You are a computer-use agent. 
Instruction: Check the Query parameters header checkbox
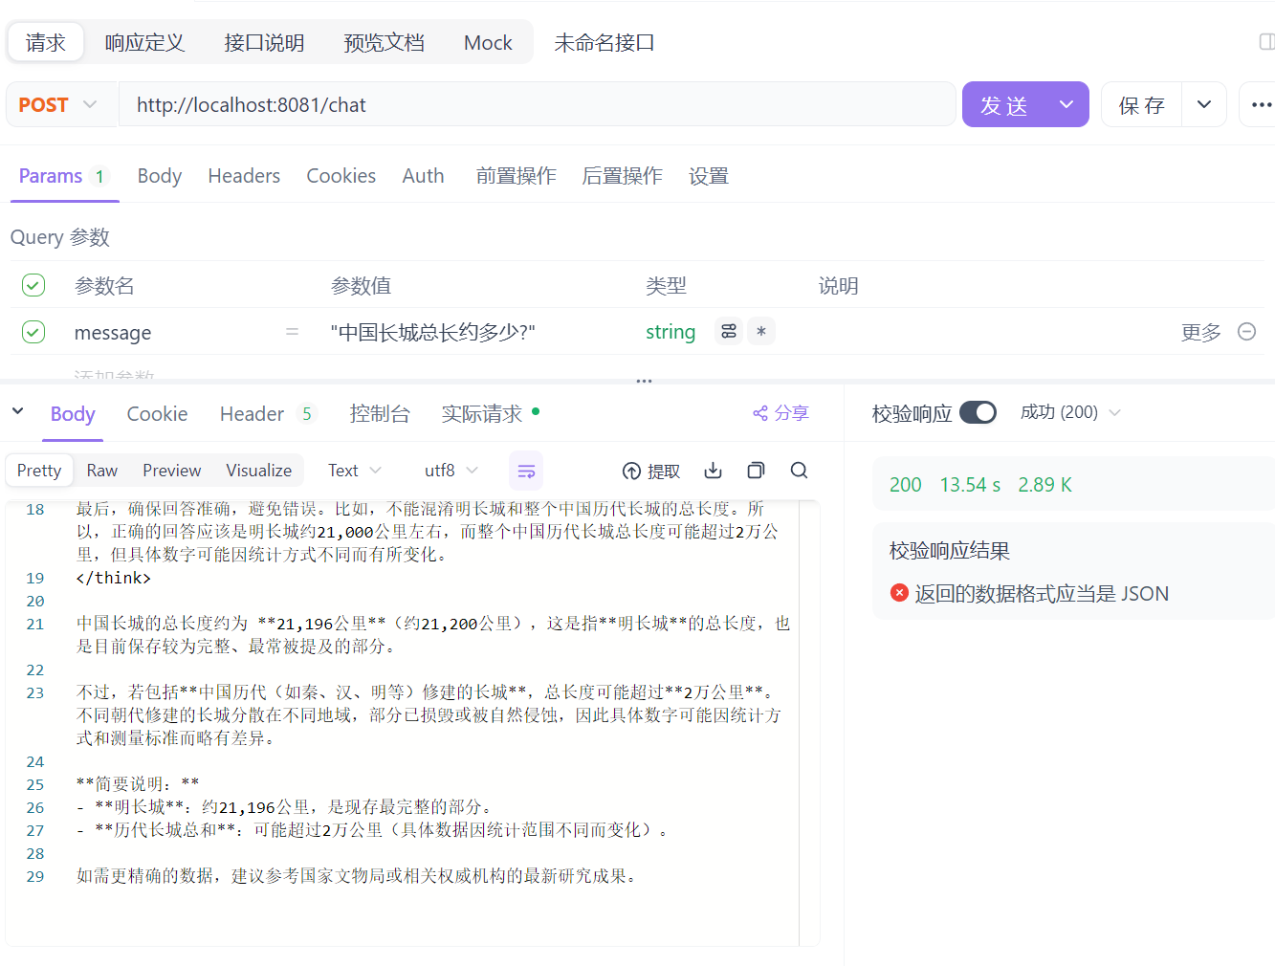pos(33,284)
